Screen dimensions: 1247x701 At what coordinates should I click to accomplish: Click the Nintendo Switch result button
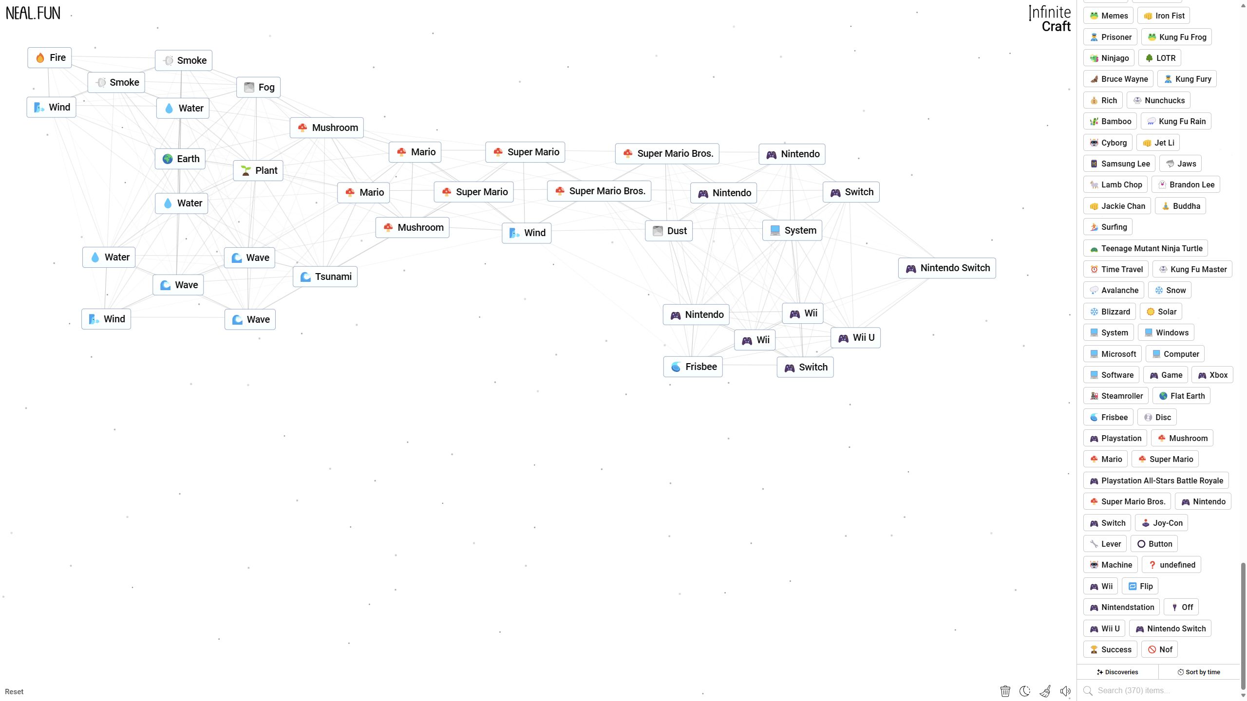click(947, 268)
